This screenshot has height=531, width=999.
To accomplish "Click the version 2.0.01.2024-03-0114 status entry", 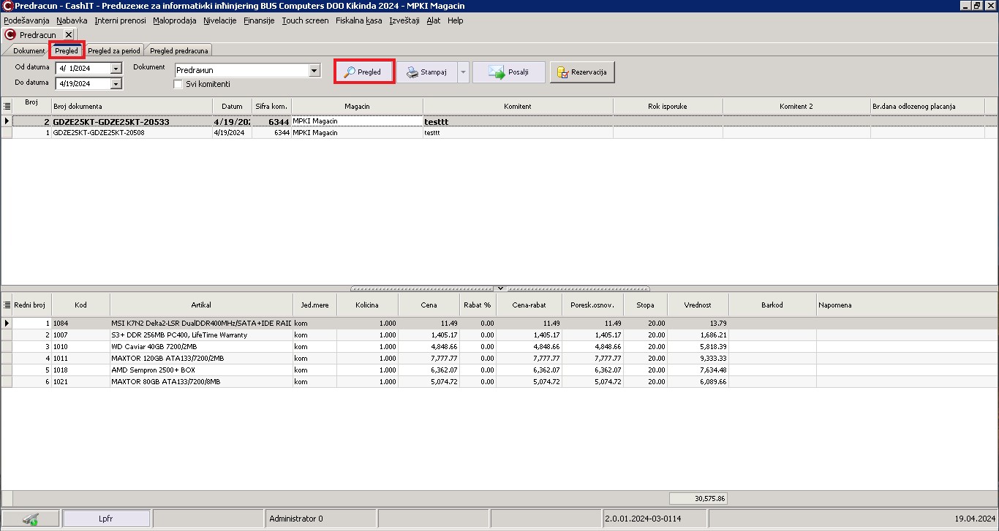I will point(654,519).
